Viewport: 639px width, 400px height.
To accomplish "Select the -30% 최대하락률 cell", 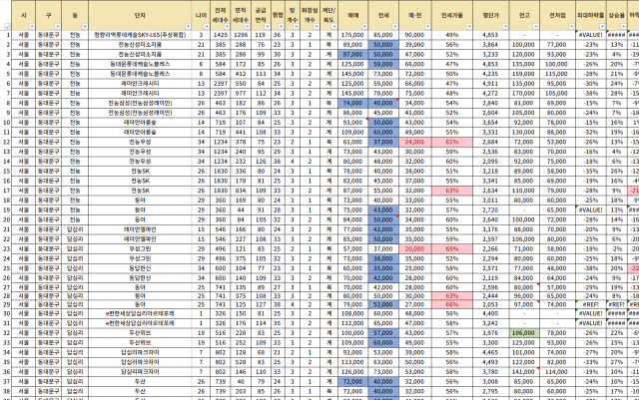I will [x=590, y=84].
